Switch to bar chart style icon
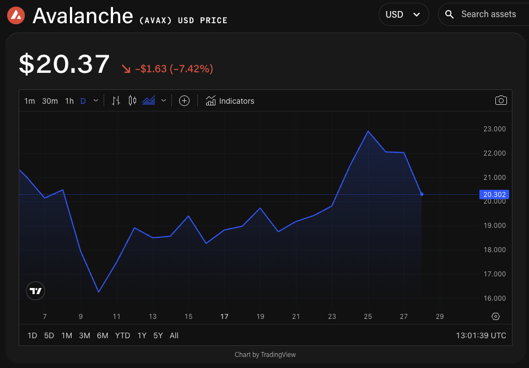This screenshot has width=529, height=368. point(116,100)
